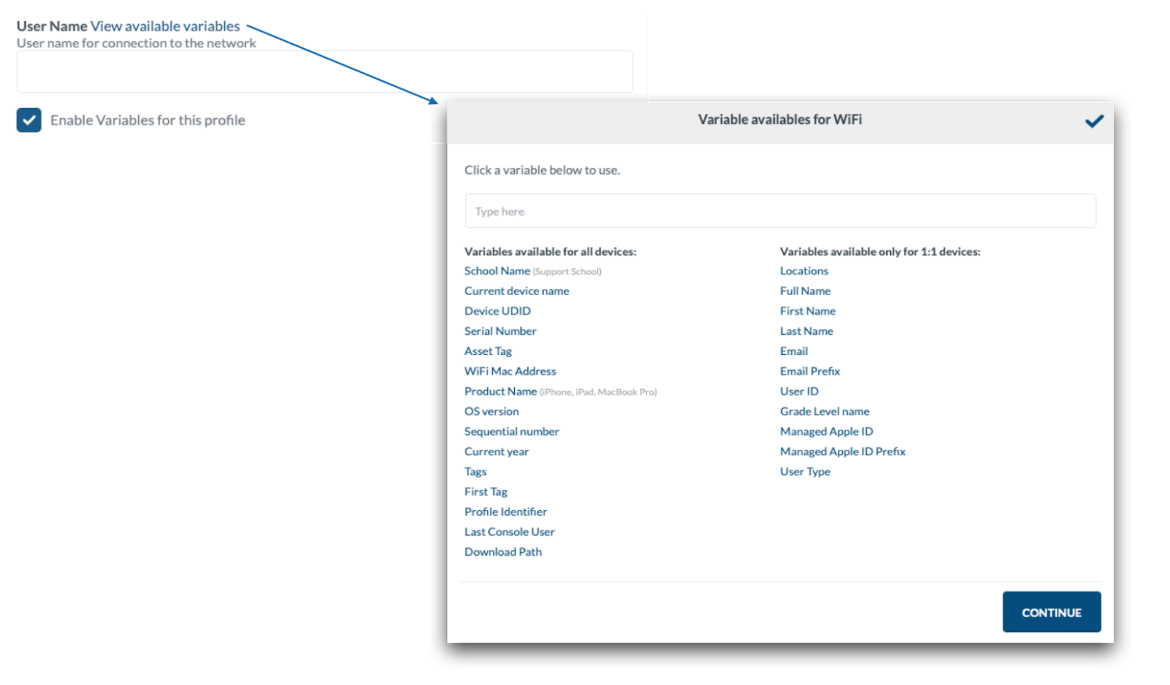This screenshot has height=685, width=1170.
Task: Insert the Device UDID variable
Action: pyautogui.click(x=497, y=311)
